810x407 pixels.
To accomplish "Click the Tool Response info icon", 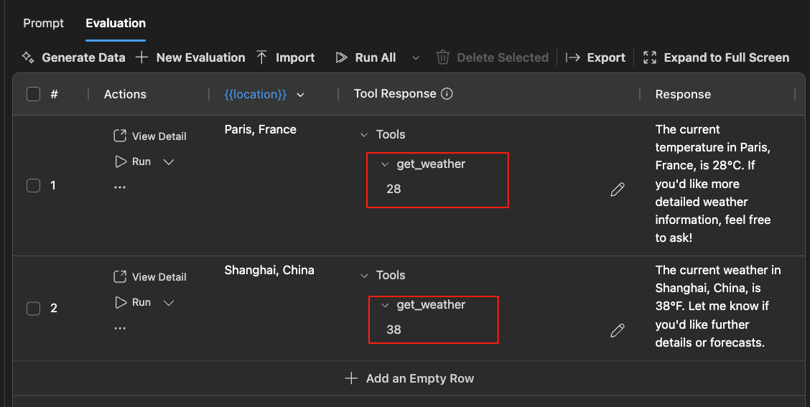I will 447,94.
